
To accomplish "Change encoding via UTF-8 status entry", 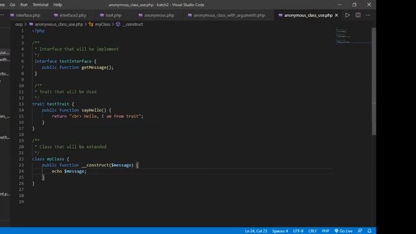I will pyautogui.click(x=298, y=231).
